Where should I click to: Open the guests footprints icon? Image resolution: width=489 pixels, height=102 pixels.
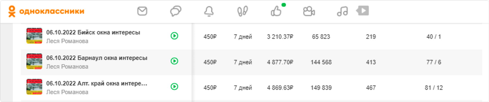242,11
